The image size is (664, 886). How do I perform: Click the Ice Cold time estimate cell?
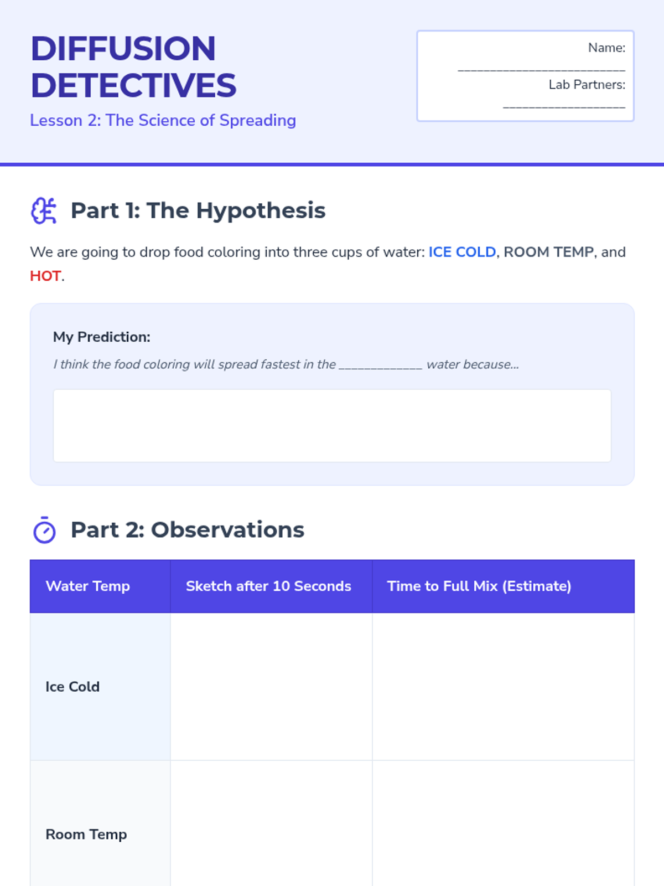(x=503, y=687)
